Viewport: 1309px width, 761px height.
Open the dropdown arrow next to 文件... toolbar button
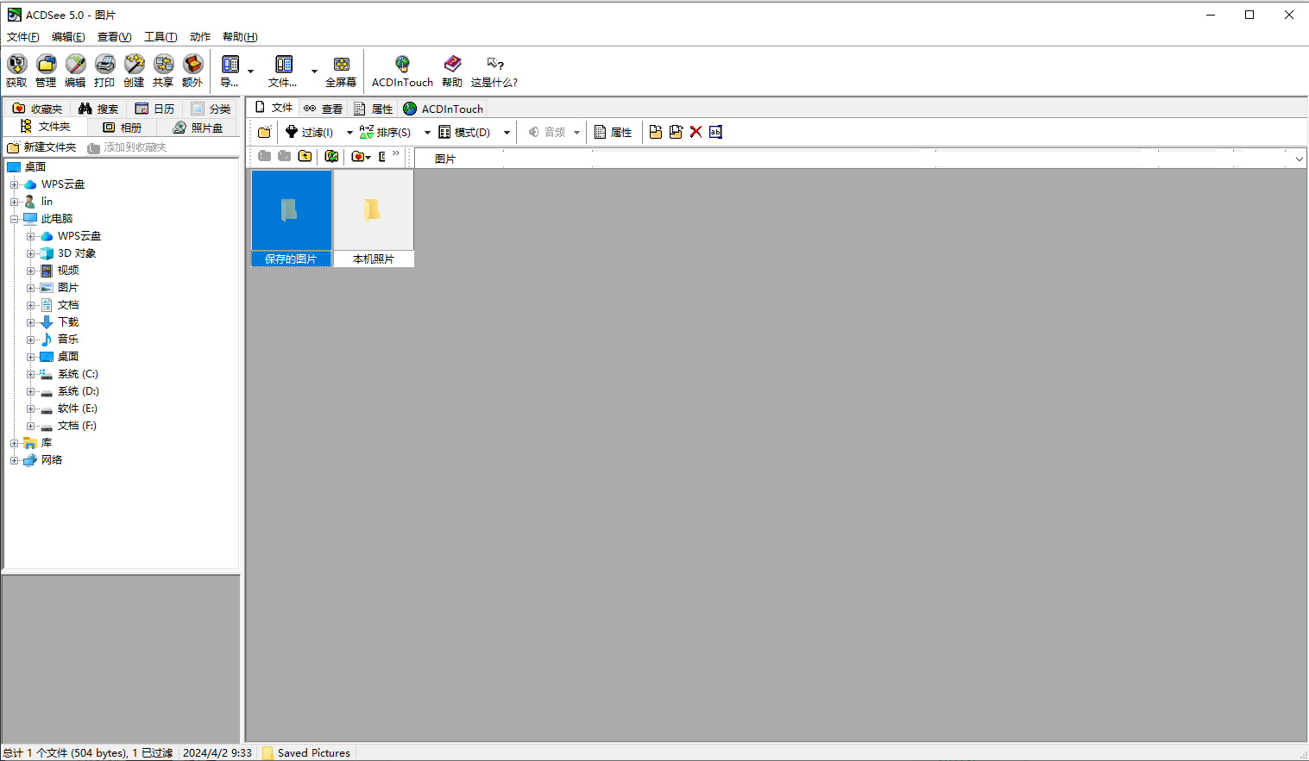click(314, 72)
